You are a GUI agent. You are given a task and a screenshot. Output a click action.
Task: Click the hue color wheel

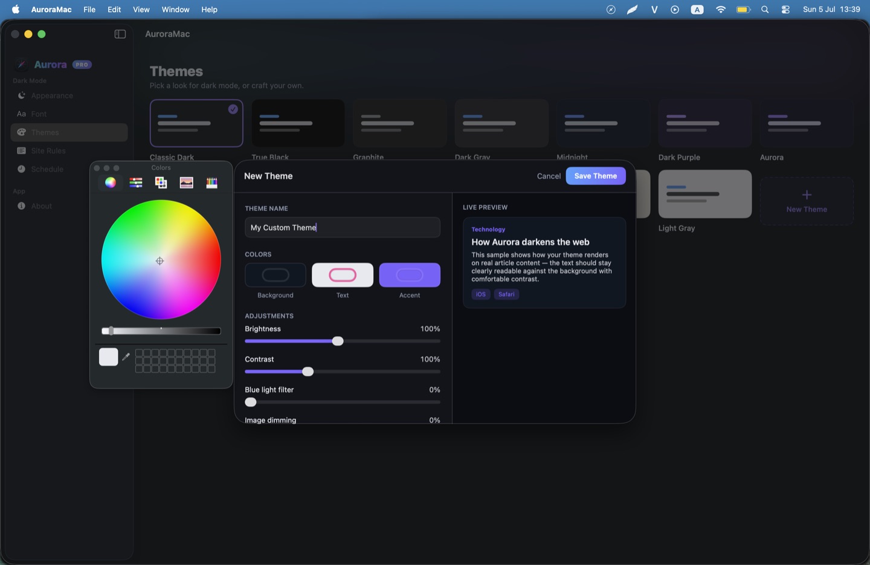pyautogui.click(x=161, y=260)
